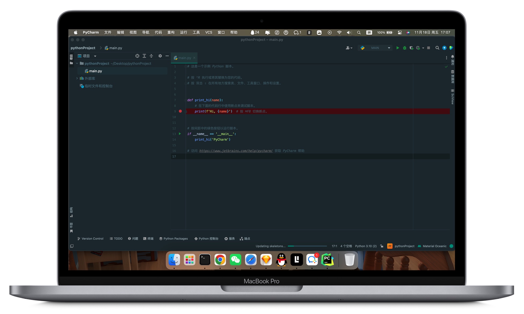Collapse all items in the project tree
524x314 pixels.
pos(151,56)
